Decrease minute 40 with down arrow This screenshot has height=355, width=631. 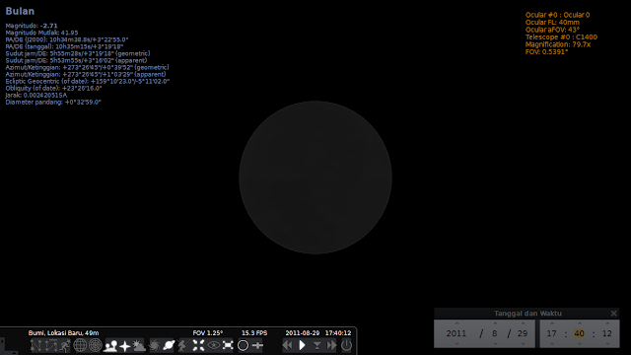tap(580, 343)
